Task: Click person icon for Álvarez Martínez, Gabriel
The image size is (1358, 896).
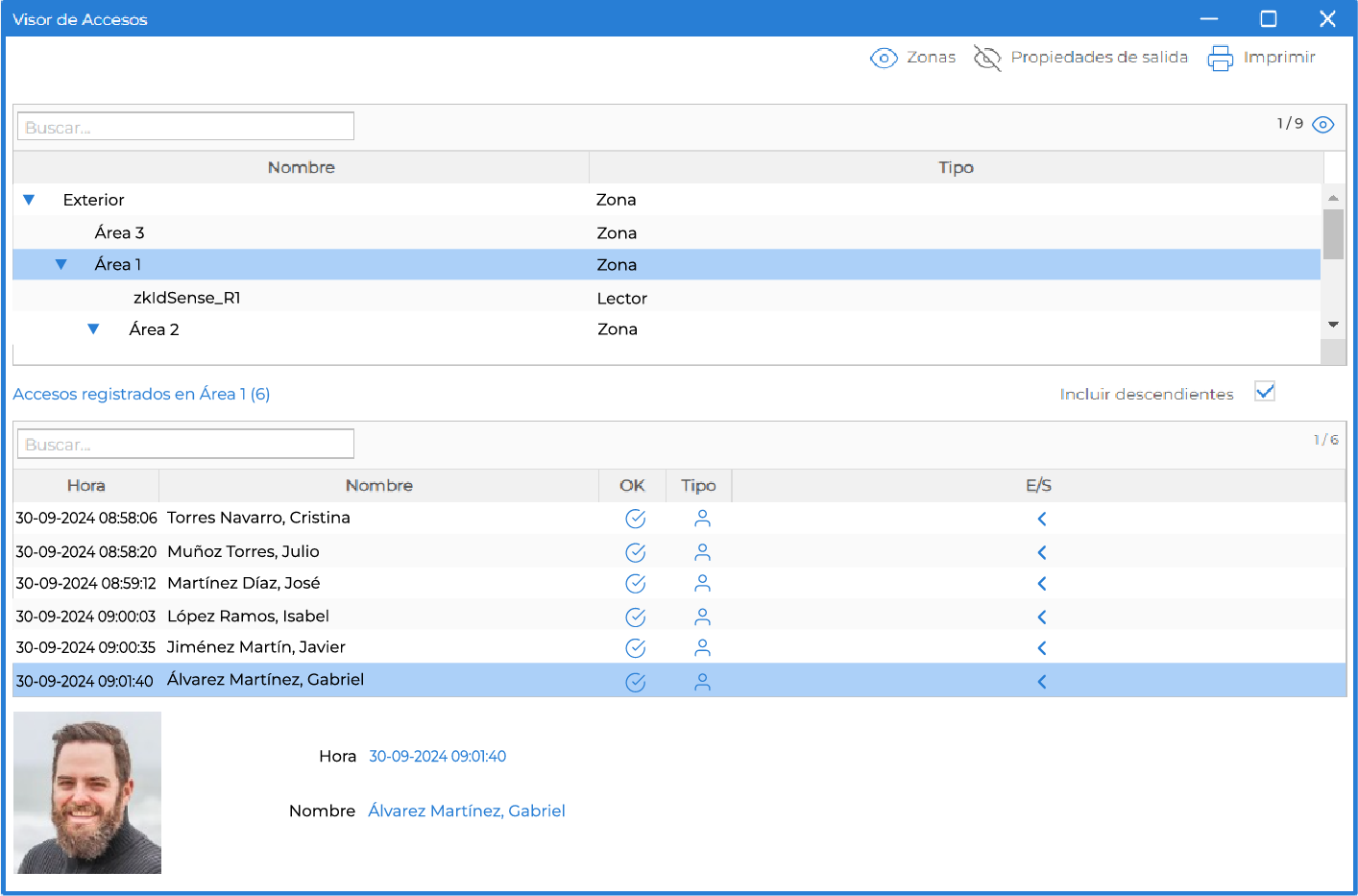Action: coord(703,682)
